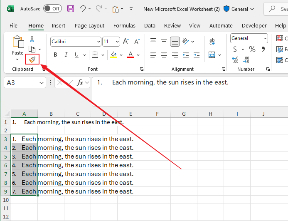The height and width of the screenshot is (221, 288).
Task: Center-align text horizontally
Action: pyautogui.click(x=164, y=55)
